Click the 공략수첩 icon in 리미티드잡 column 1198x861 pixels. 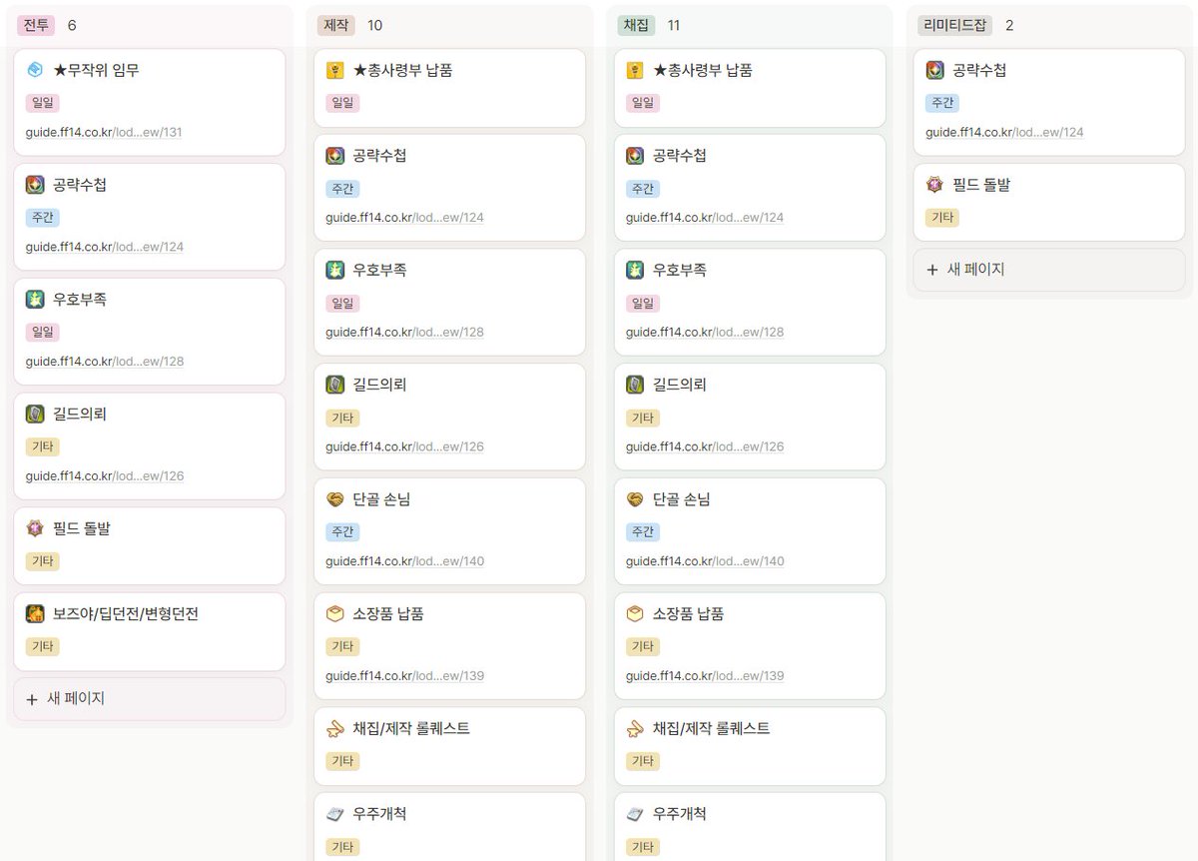[x=935, y=70]
